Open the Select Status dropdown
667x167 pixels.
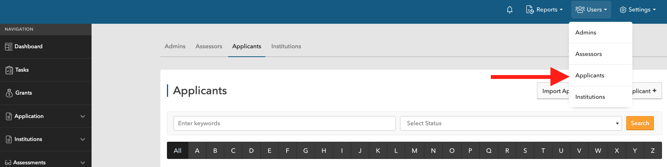pos(510,123)
